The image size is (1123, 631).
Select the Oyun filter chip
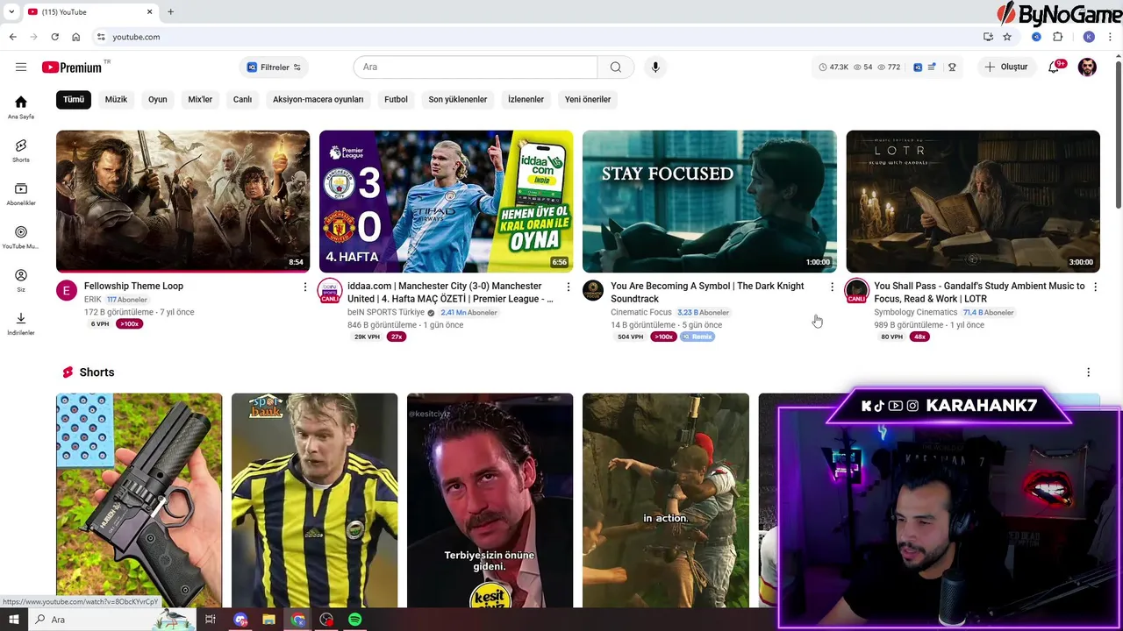click(x=158, y=99)
